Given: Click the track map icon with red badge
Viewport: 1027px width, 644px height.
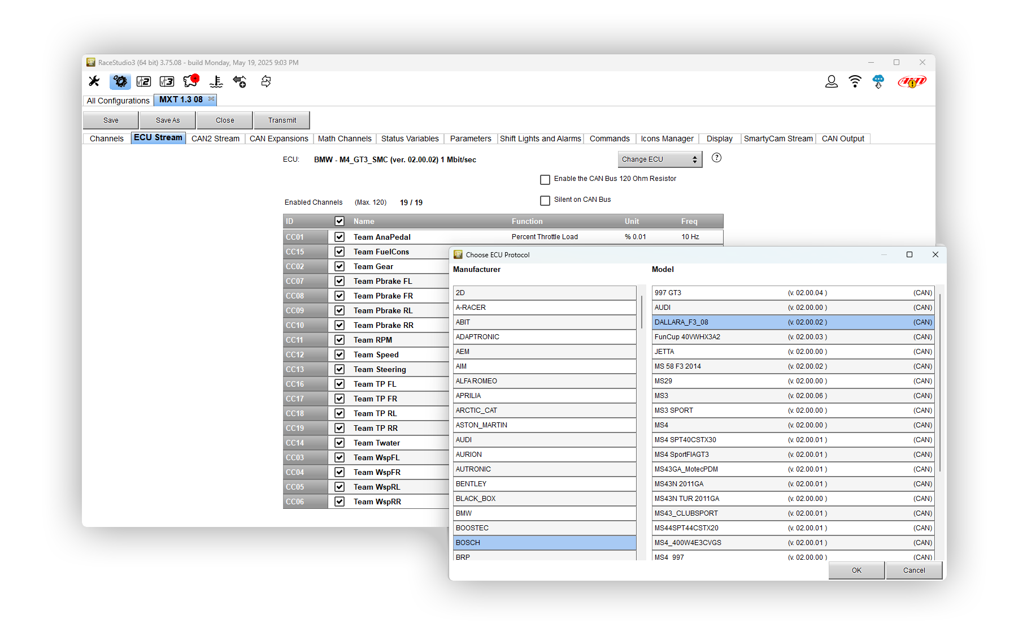Looking at the screenshot, I should point(191,81).
